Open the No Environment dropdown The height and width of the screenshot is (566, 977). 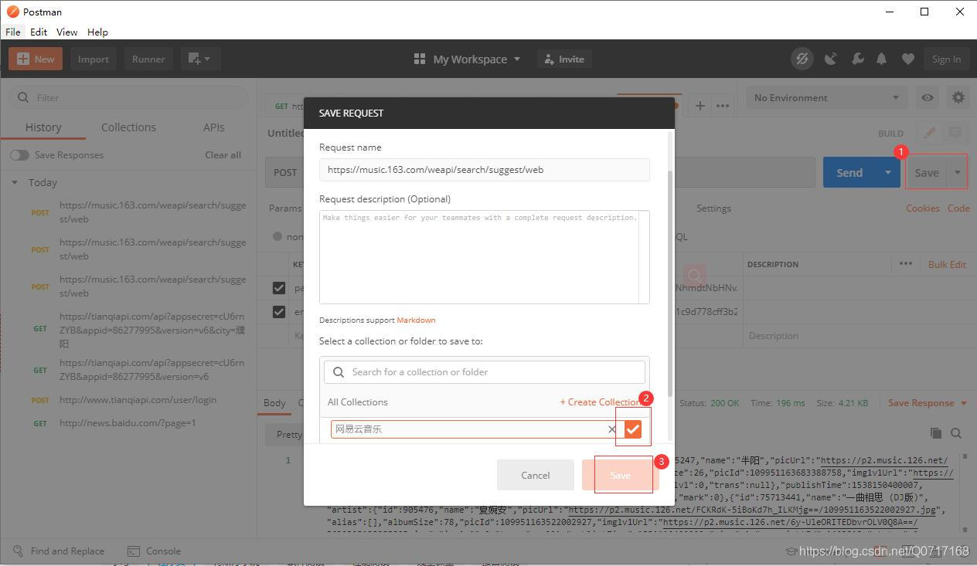tap(826, 97)
